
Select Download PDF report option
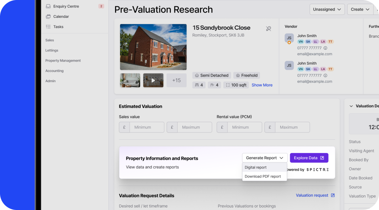pos(263,176)
